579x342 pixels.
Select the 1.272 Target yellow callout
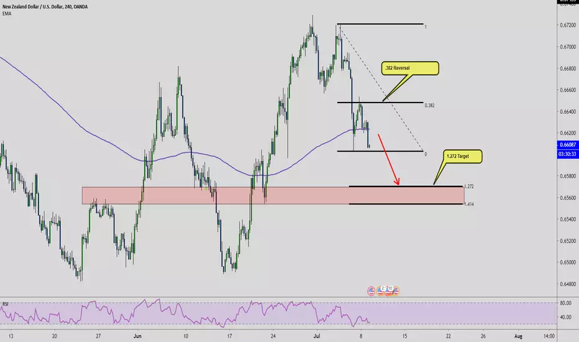coord(463,157)
